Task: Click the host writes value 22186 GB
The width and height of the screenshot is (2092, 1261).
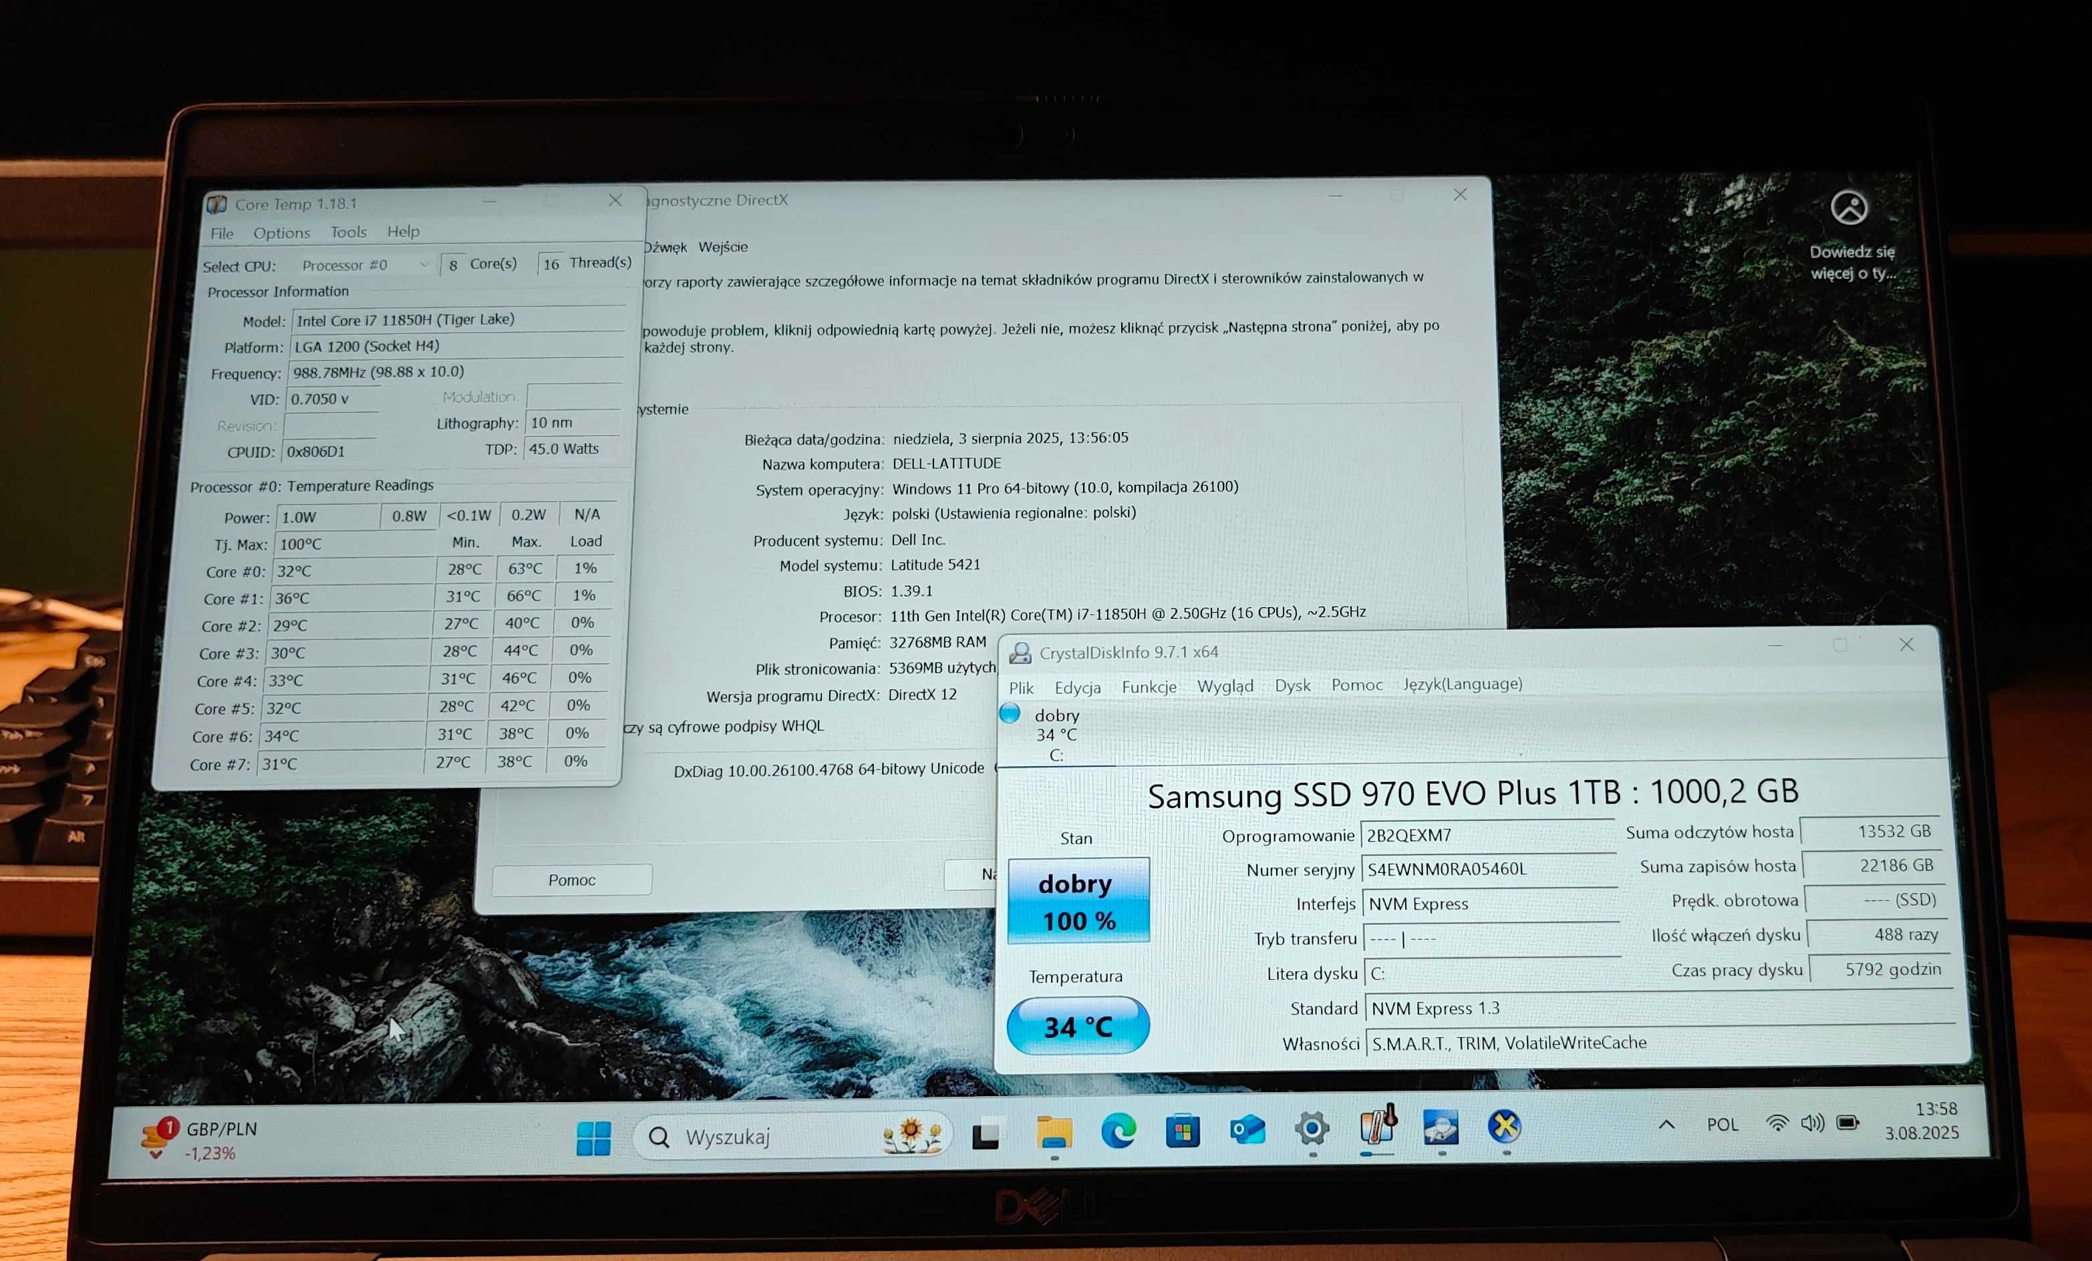Action: pos(1872,865)
